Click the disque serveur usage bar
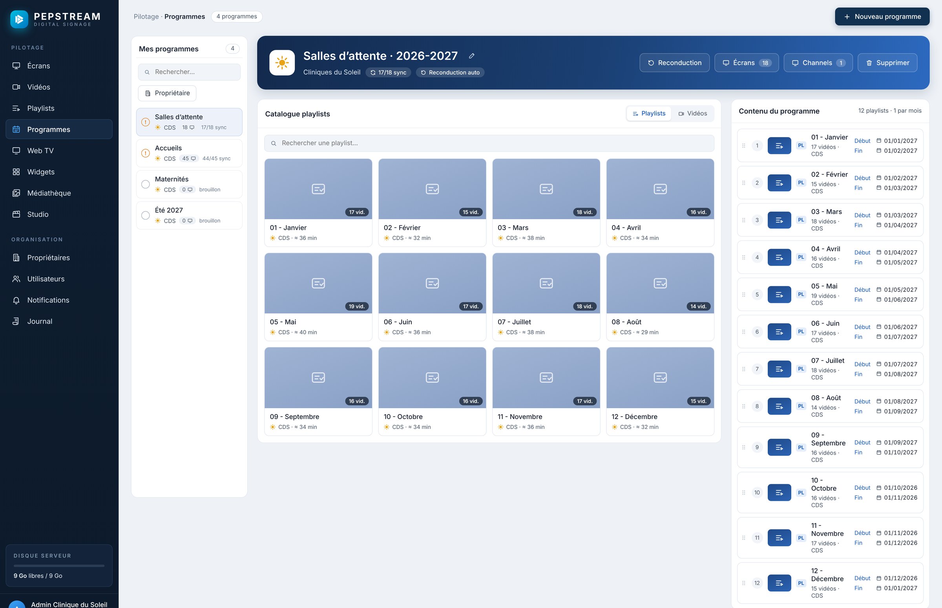This screenshot has width=942, height=608. [x=59, y=566]
